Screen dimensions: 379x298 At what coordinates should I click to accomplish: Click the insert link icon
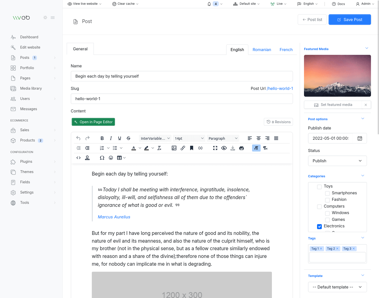[183, 148]
